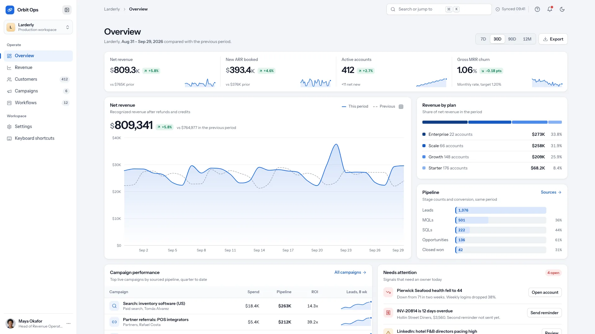Open Maya Okafor user options ellipsis
595x334 pixels.
[68, 323]
